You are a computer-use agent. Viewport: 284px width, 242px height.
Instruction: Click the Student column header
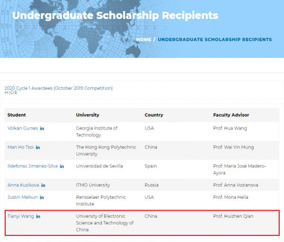[17, 115]
